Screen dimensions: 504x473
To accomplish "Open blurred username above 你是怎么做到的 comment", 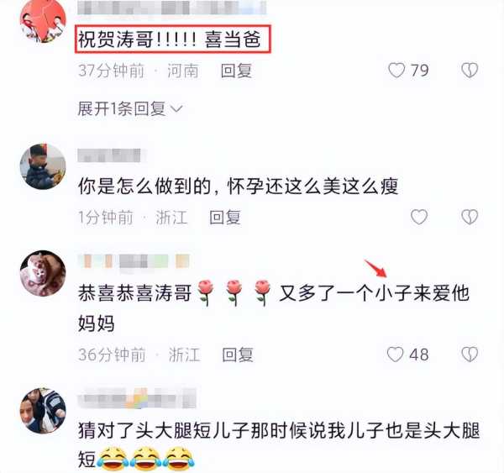I will tap(109, 155).
